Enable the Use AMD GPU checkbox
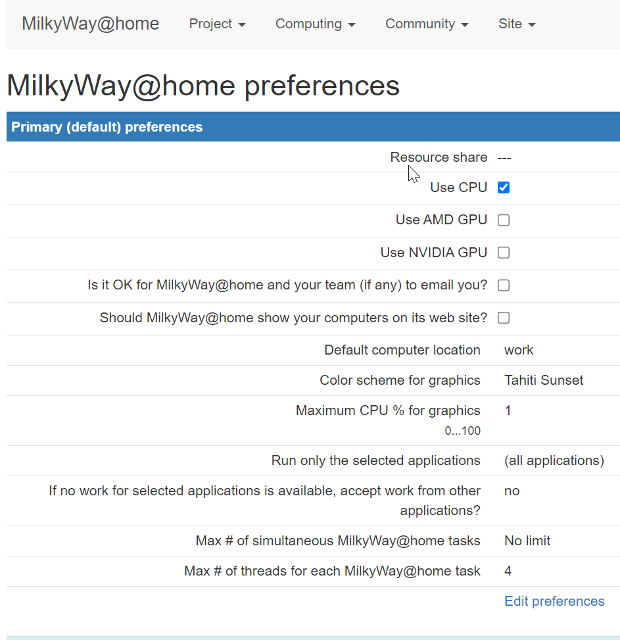620x640 pixels. tap(504, 220)
